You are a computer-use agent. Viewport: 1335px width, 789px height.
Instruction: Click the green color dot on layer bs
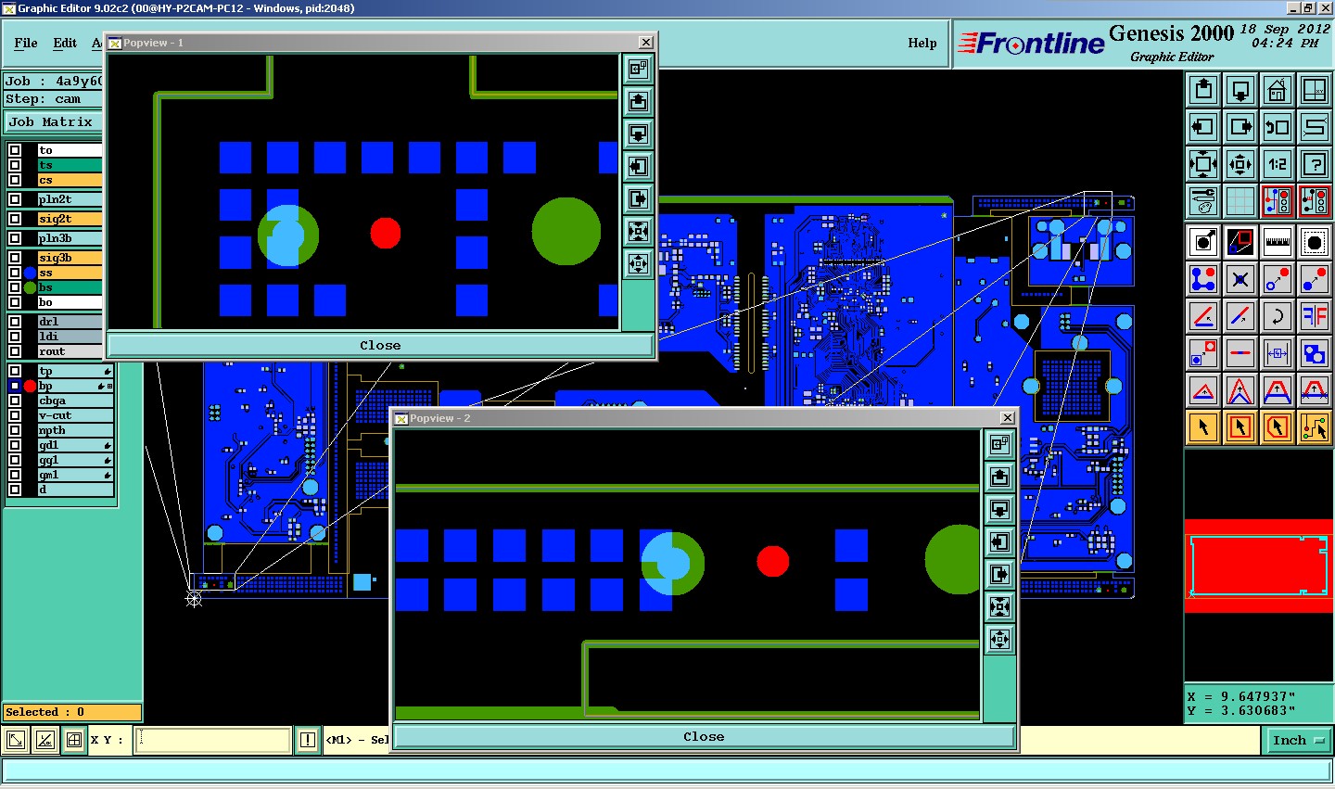[x=30, y=287]
